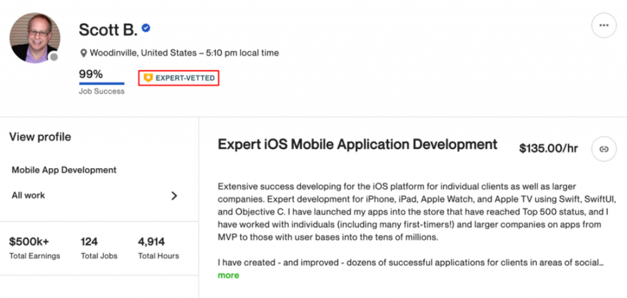
Task: Expand description with the green more link
Action: [x=228, y=275]
